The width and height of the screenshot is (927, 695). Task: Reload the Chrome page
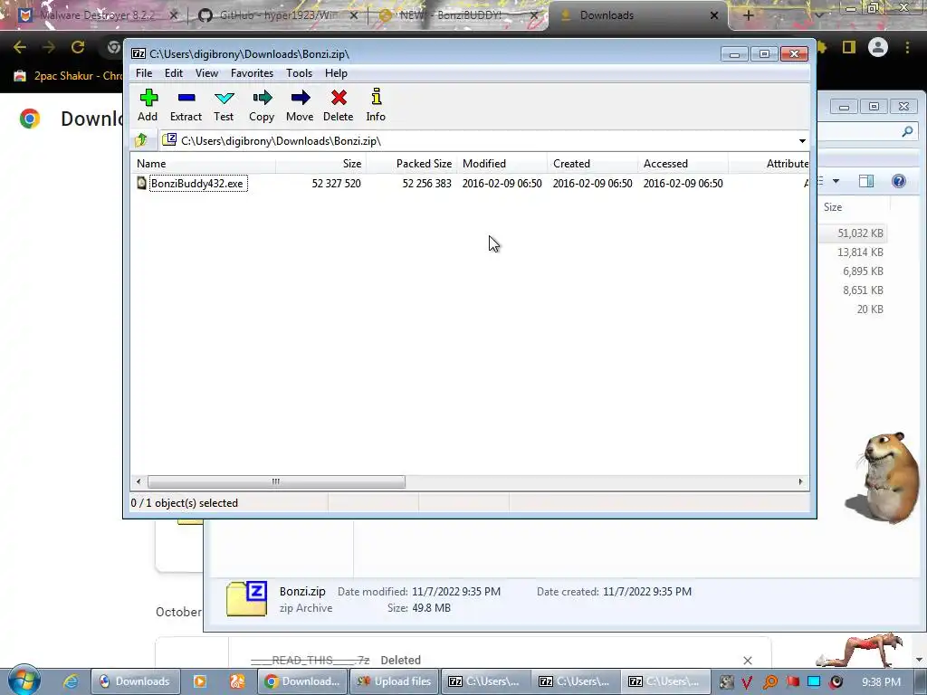[x=78, y=47]
